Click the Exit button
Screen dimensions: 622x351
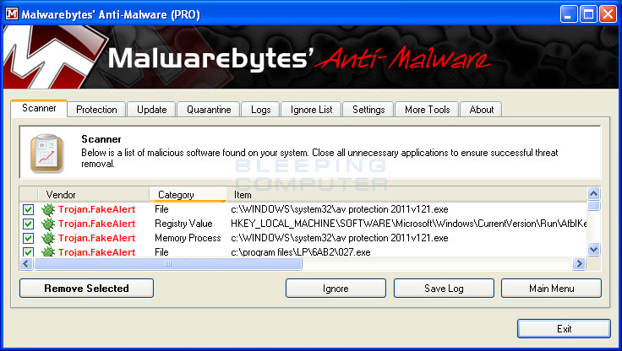(x=564, y=328)
